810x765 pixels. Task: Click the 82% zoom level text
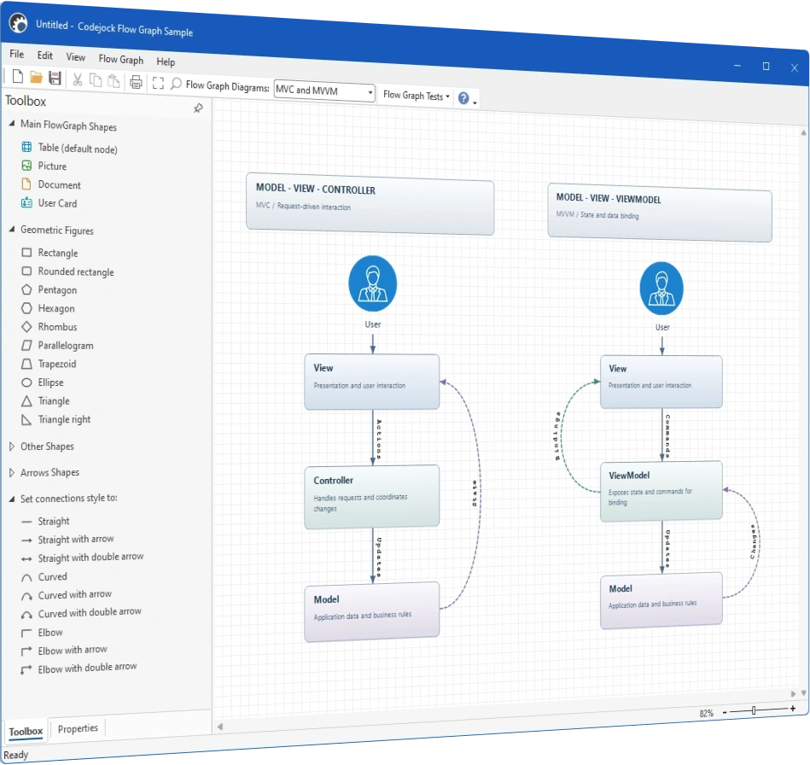coord(706,713)
